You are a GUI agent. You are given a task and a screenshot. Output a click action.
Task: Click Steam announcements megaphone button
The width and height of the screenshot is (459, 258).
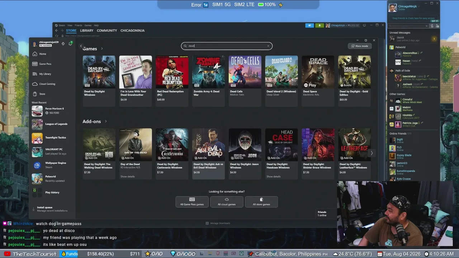[x=309, y=25]
